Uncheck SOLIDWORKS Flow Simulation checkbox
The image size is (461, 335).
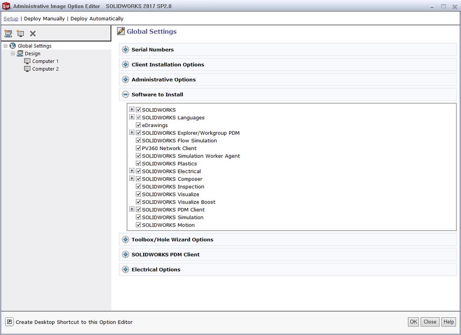pyautogui.click(x=139, y=140)
